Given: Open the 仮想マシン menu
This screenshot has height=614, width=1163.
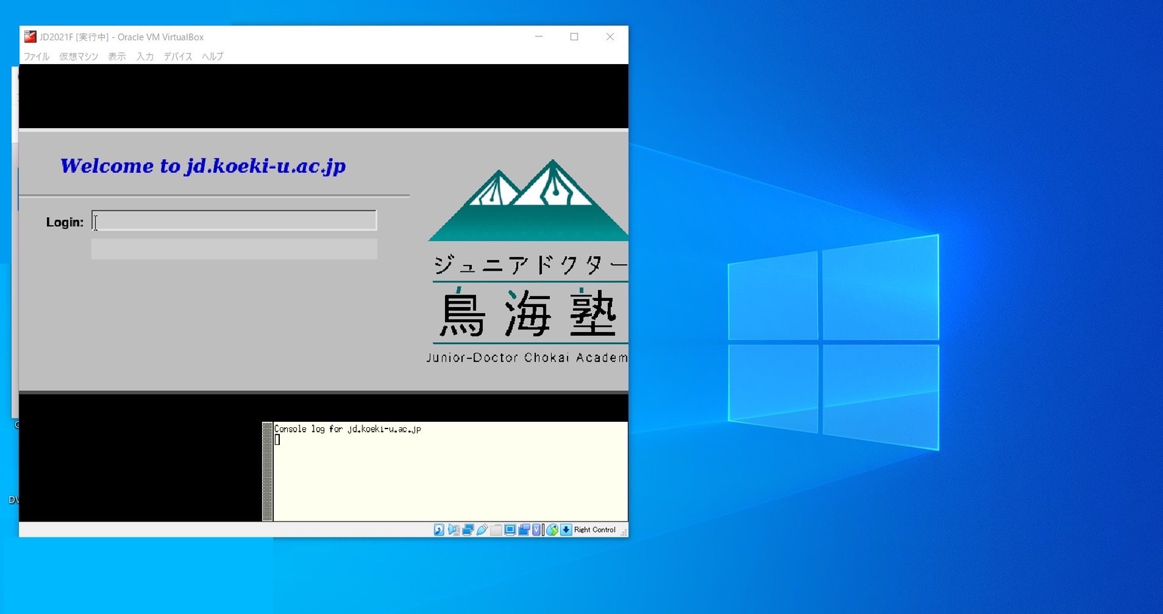Looking at the screenshot, I should 79,57.
